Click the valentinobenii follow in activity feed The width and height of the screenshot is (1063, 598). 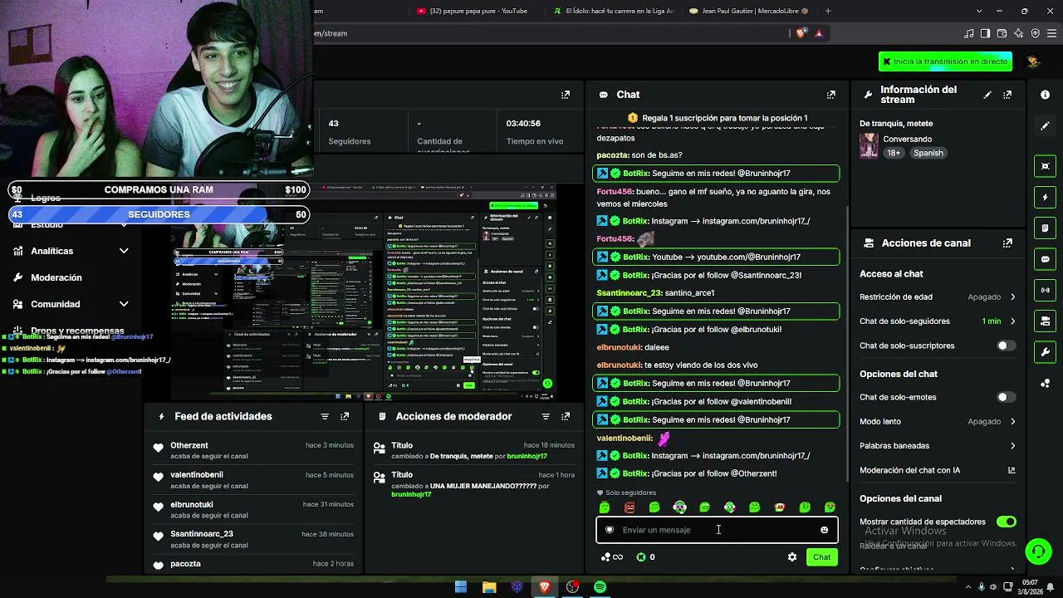tap(254, 480)
